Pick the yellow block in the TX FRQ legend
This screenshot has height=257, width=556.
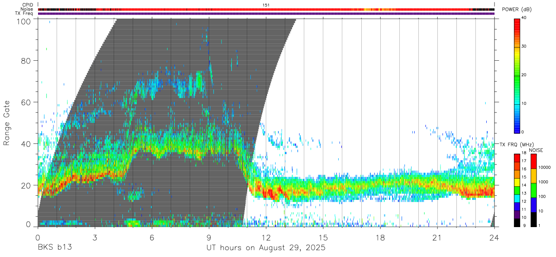coord(517,181)
